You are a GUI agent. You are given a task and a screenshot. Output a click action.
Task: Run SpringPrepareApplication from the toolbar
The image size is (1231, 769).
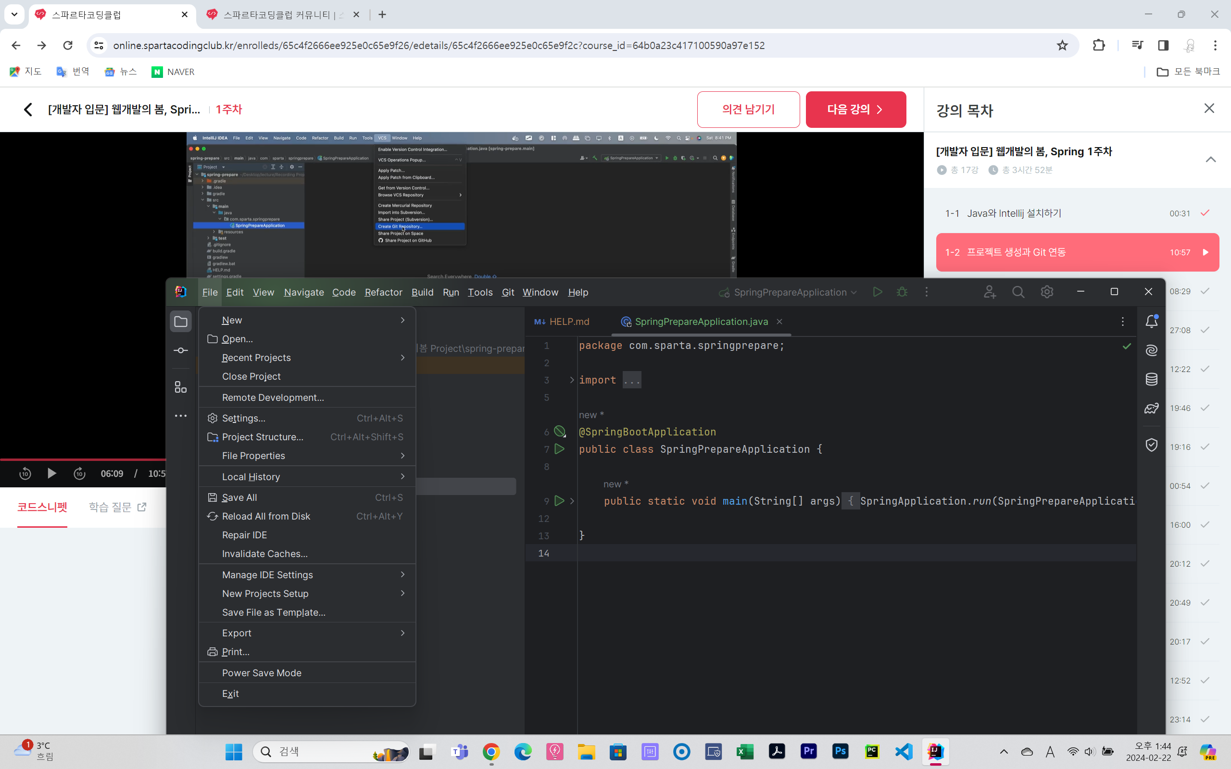(878, 292)
